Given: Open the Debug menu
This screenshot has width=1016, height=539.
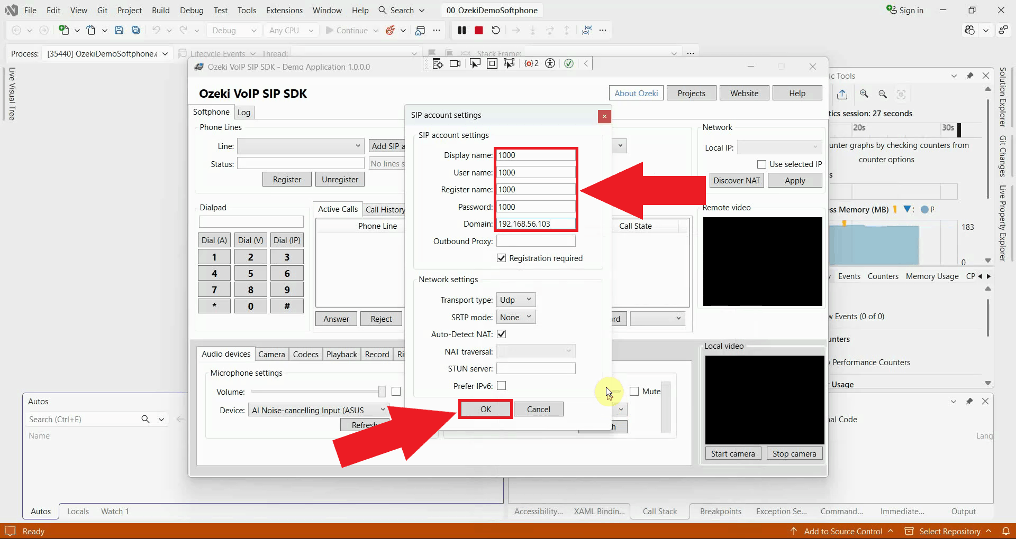Looking at the screenshot, I should tap(192, 10).
